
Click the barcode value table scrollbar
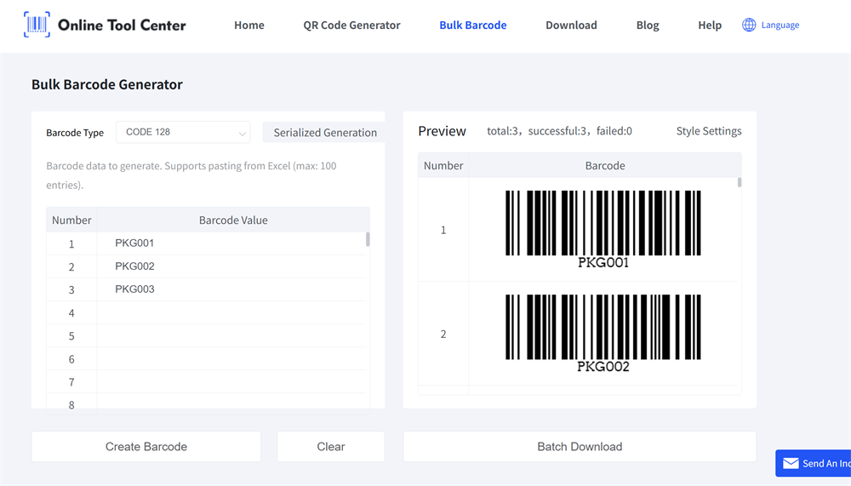point(368,239)
